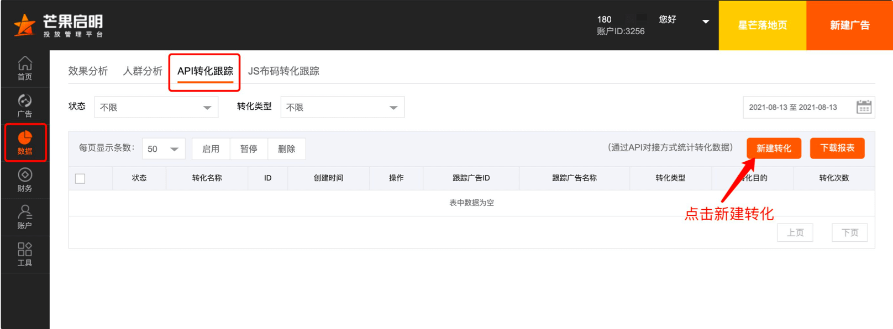Switch to JS布码转化跟踪 tab
Screen dimensions: 893x329
tap(283, 71)
